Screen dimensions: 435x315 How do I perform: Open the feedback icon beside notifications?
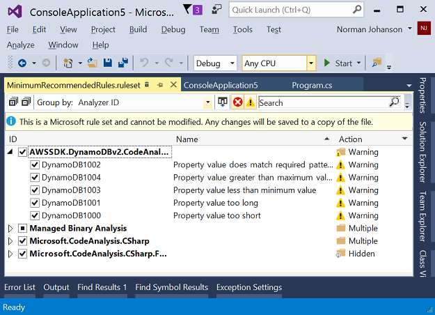tap(216, 10)
